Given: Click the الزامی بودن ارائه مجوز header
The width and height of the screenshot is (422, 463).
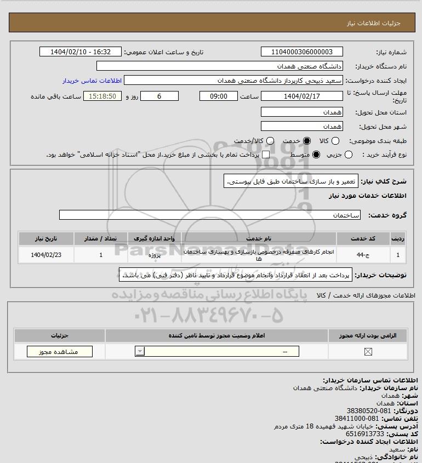Looking at the screenshot, I should coord(368,335).
